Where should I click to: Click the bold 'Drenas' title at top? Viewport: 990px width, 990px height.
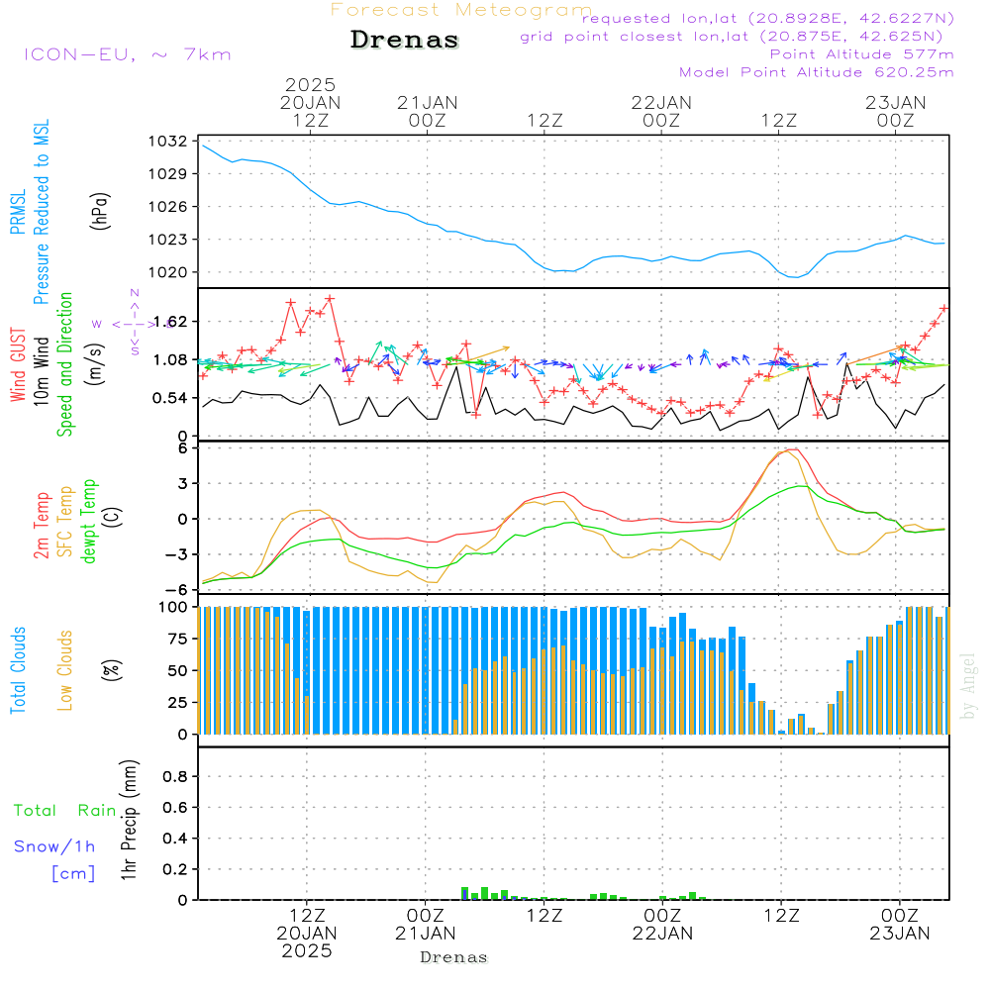405,40
